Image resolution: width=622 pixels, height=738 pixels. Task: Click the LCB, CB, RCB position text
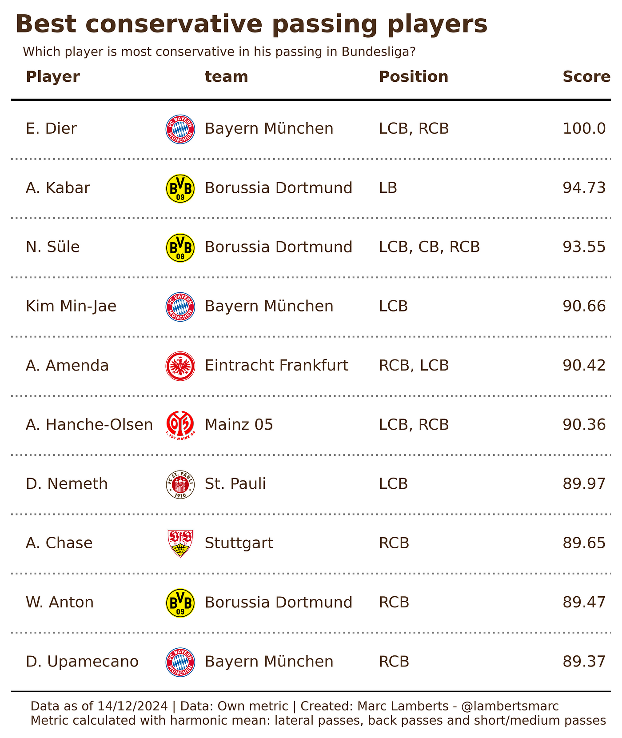429,247
